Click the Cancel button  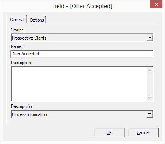(x=143, y=132)
